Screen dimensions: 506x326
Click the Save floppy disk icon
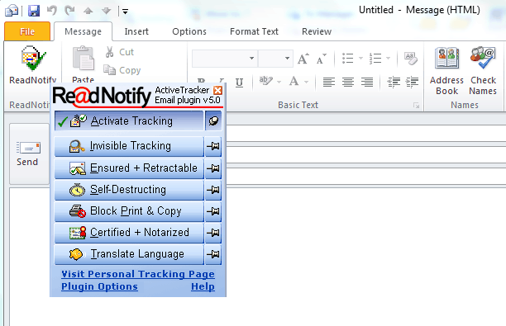coord(34,11)
